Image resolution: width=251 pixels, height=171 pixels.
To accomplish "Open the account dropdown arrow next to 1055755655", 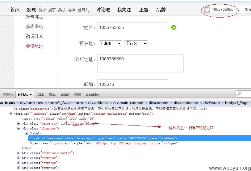I will click(236, 10).
